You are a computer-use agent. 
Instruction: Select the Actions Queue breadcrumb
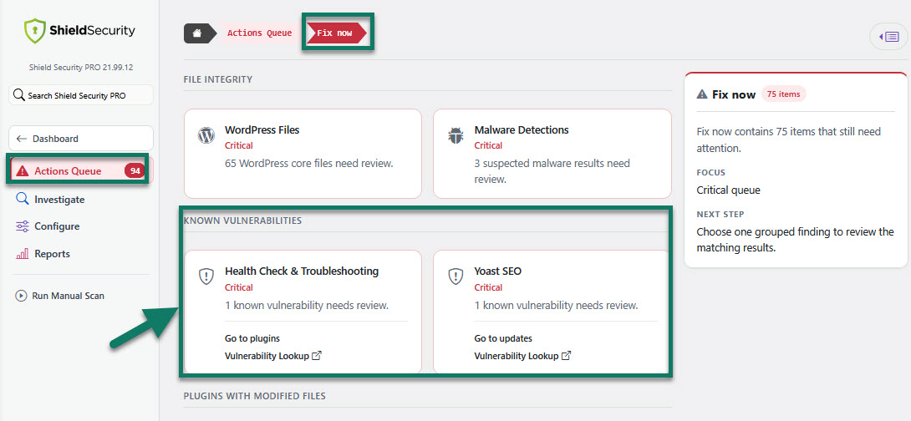[260, 33]
